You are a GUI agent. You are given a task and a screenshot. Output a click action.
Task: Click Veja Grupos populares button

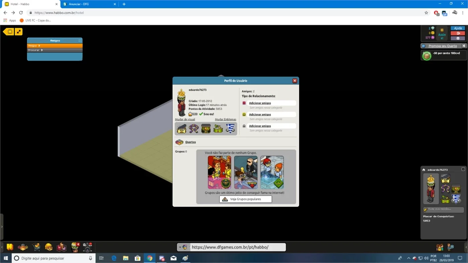(x=246, y=199)
